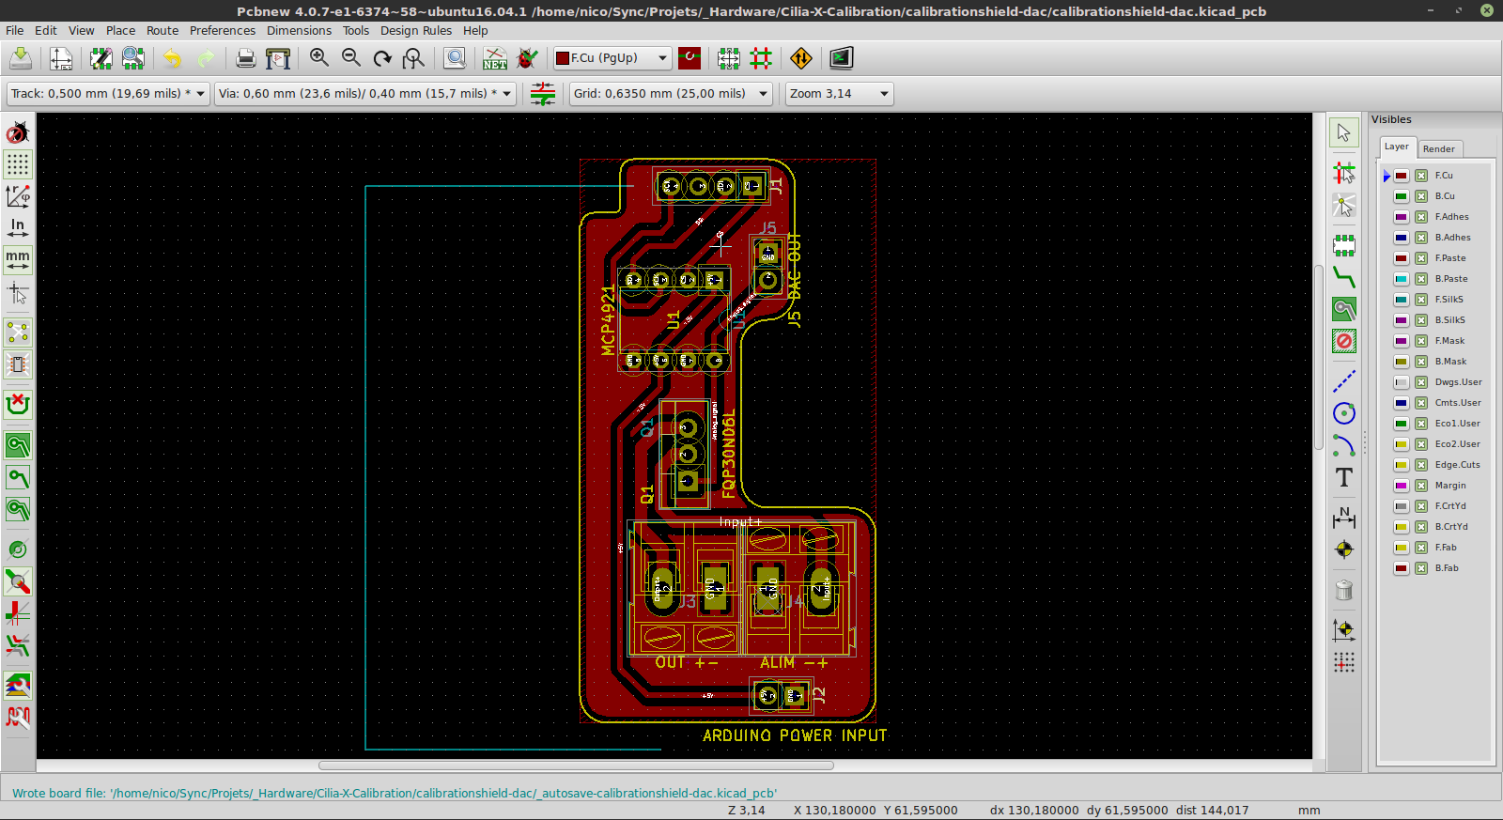Image resolution: width=1503 pixels, height=820 pixels.
Task: Click Zoom in magnifier icon
Action: [x=319, y=58]
